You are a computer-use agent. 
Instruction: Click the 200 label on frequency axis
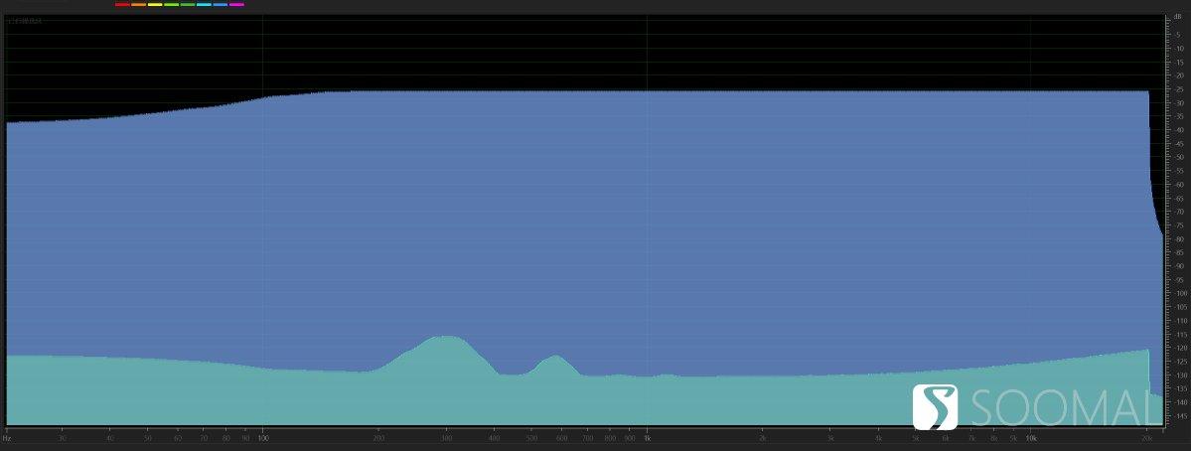click(x=378, y=438)
